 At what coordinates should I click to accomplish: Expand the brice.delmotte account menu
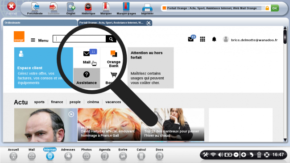[x=250, y=40]
